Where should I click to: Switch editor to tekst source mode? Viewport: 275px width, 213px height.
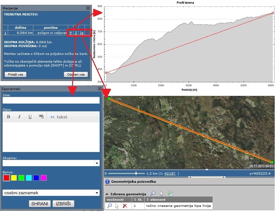[59, 117]
